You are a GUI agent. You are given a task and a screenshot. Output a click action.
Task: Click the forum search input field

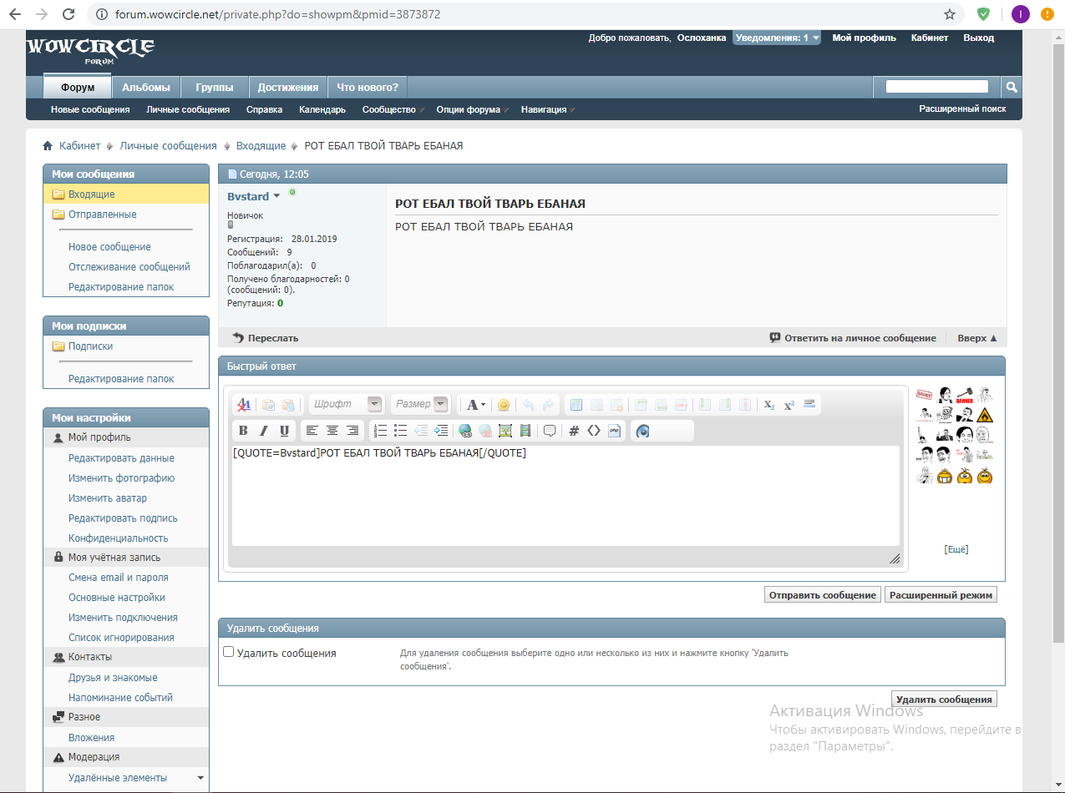coord(936,87)
